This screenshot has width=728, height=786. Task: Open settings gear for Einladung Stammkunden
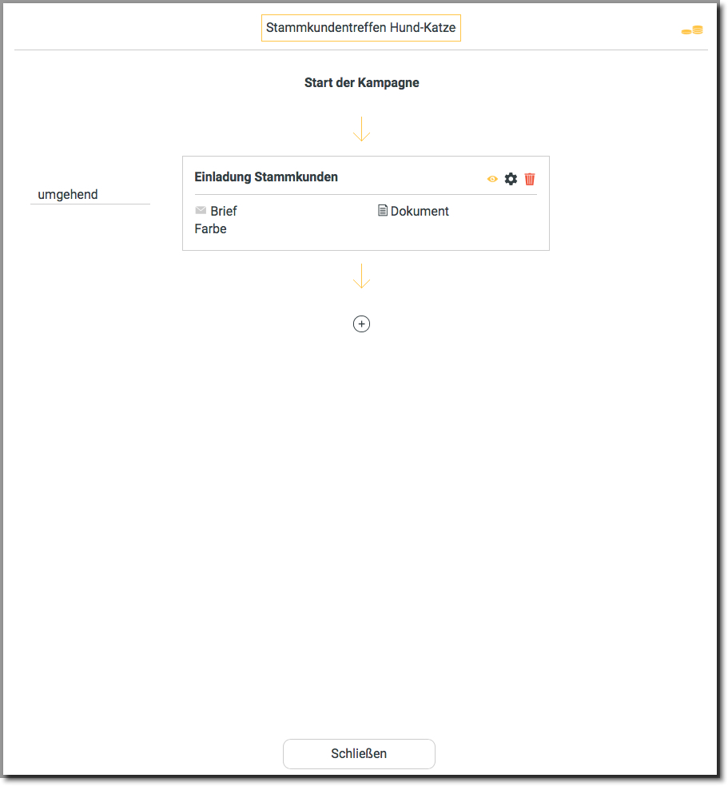pos(511,179)
